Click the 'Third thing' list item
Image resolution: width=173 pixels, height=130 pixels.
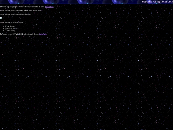coord(10,30)
